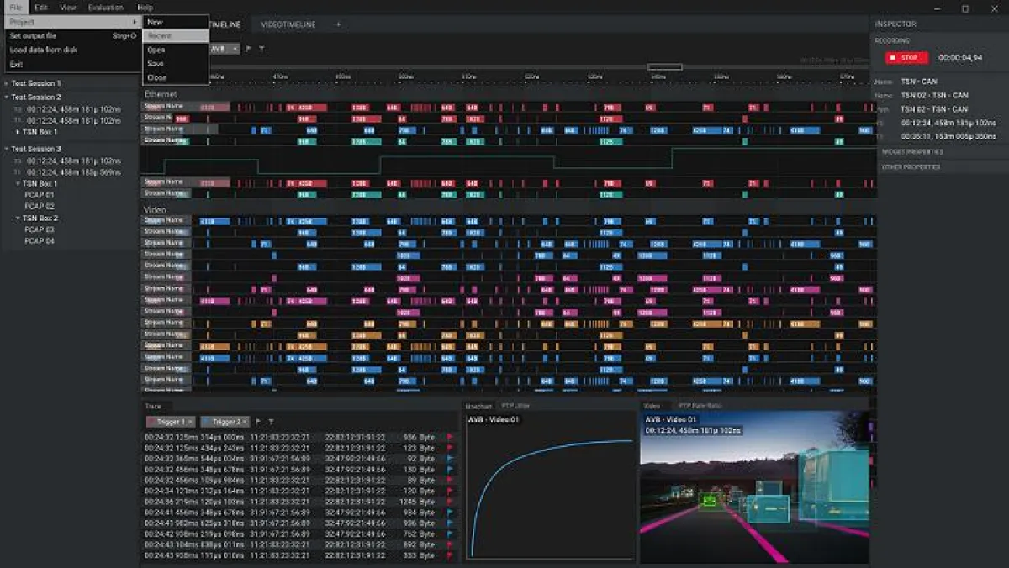Click the Trigger 1 color swatch
This screenshot has width=1009, height=568.
pos(152,422)
